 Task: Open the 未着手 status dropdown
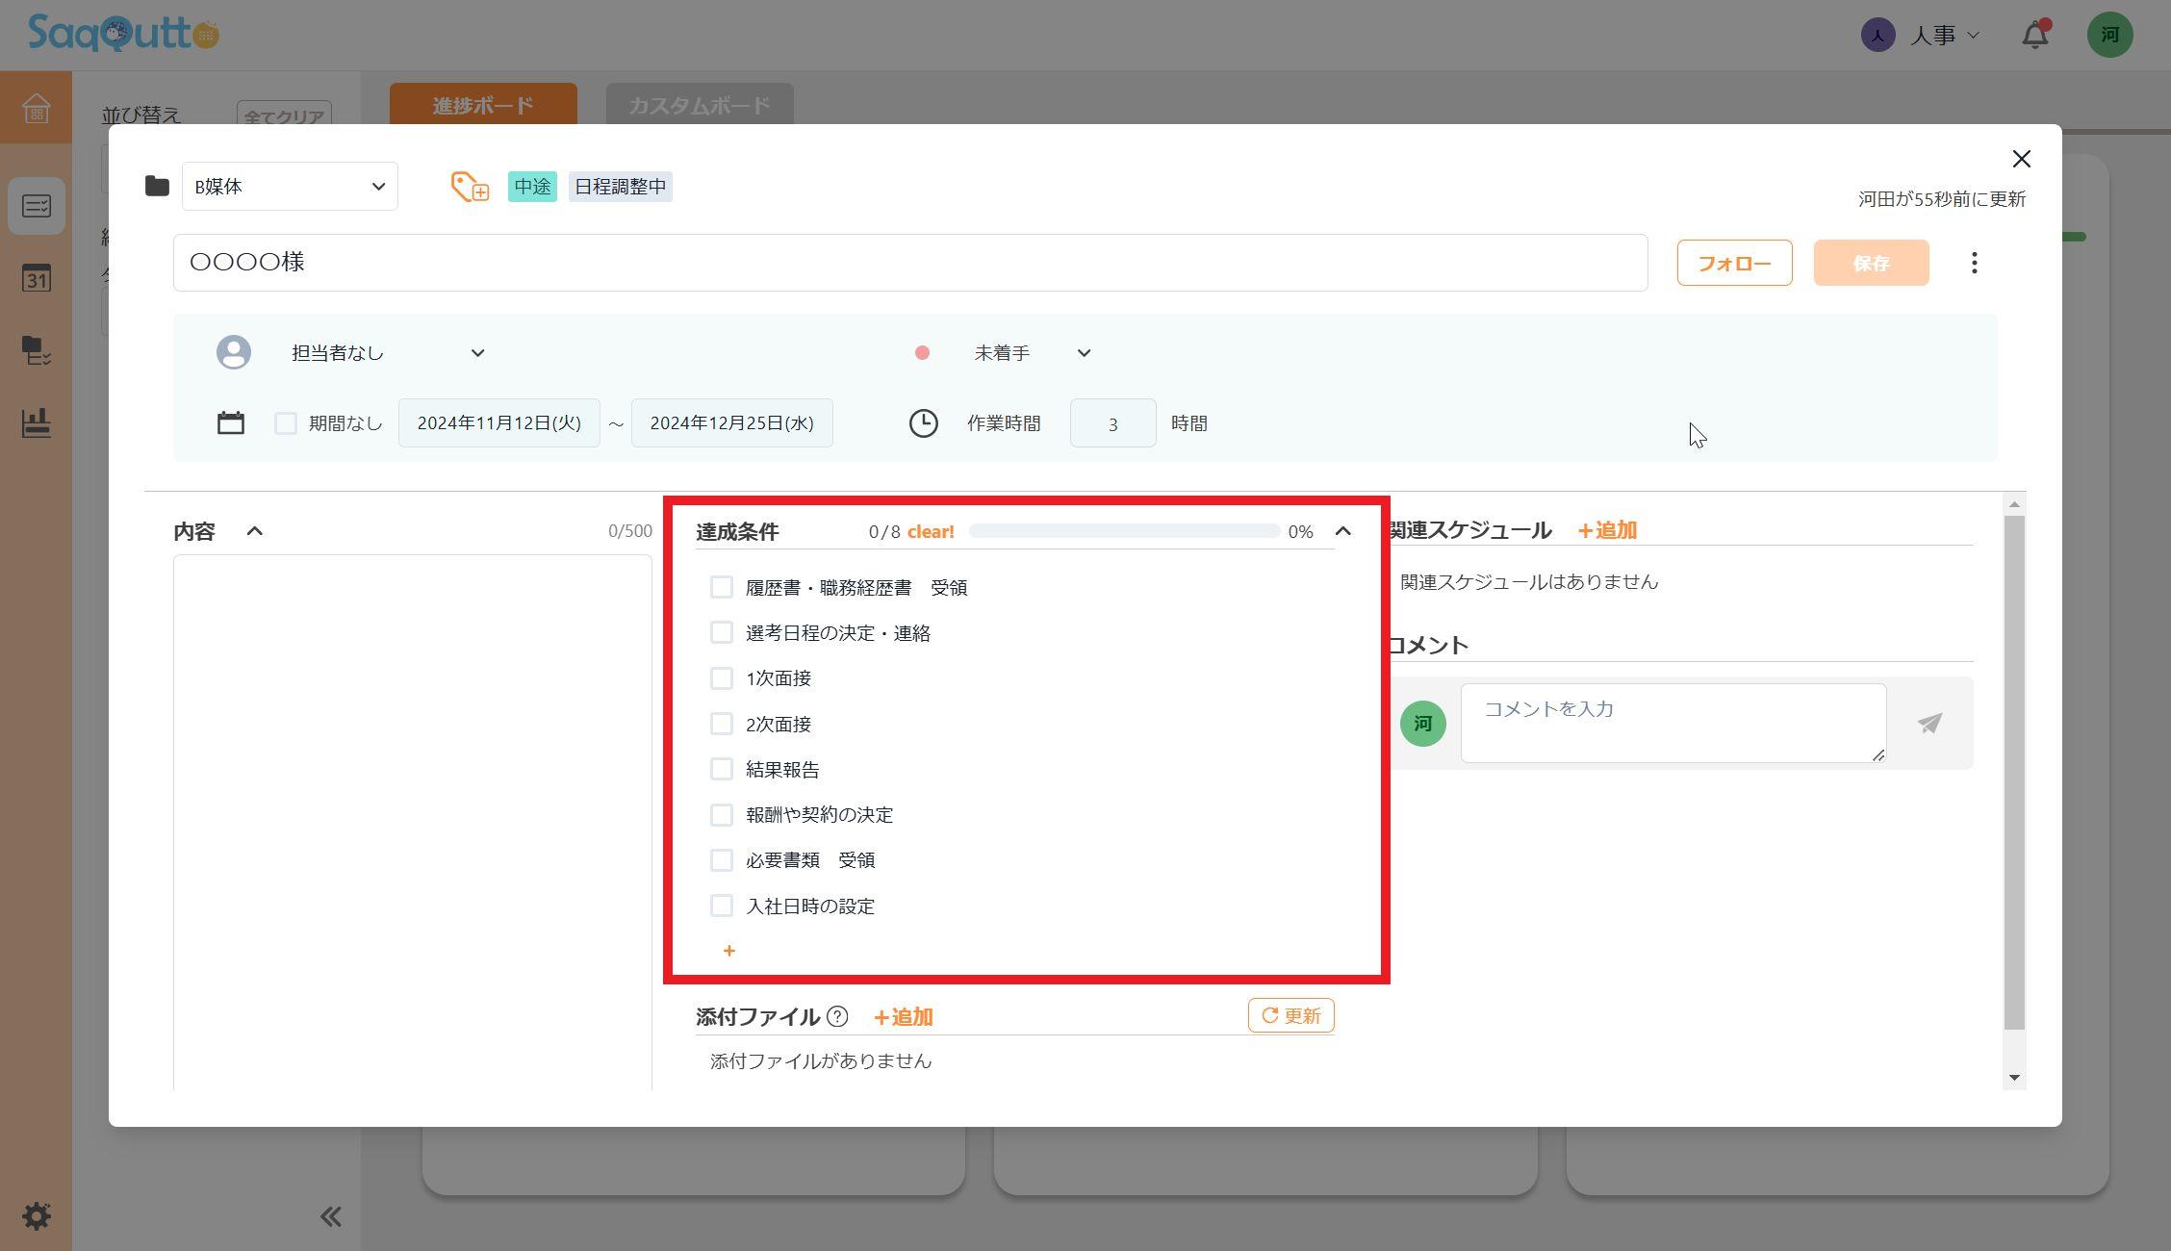pos(1030,352)
